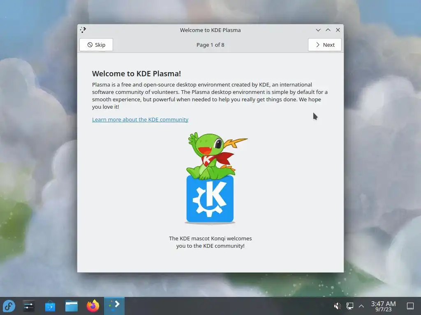
Task: Launch System Settings from taskbar
Action: tap(28, 306)
